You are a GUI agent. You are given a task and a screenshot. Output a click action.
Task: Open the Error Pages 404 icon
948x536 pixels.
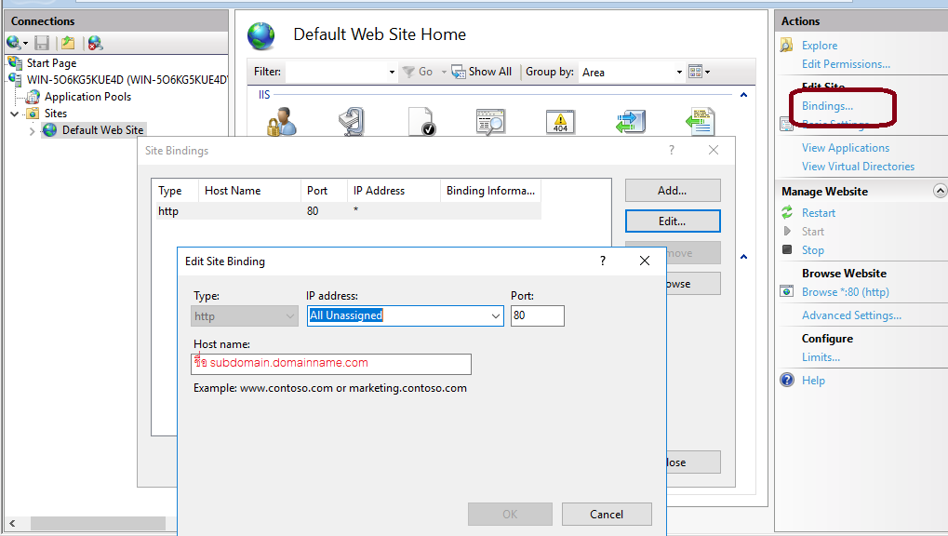[x=560, y=122]
